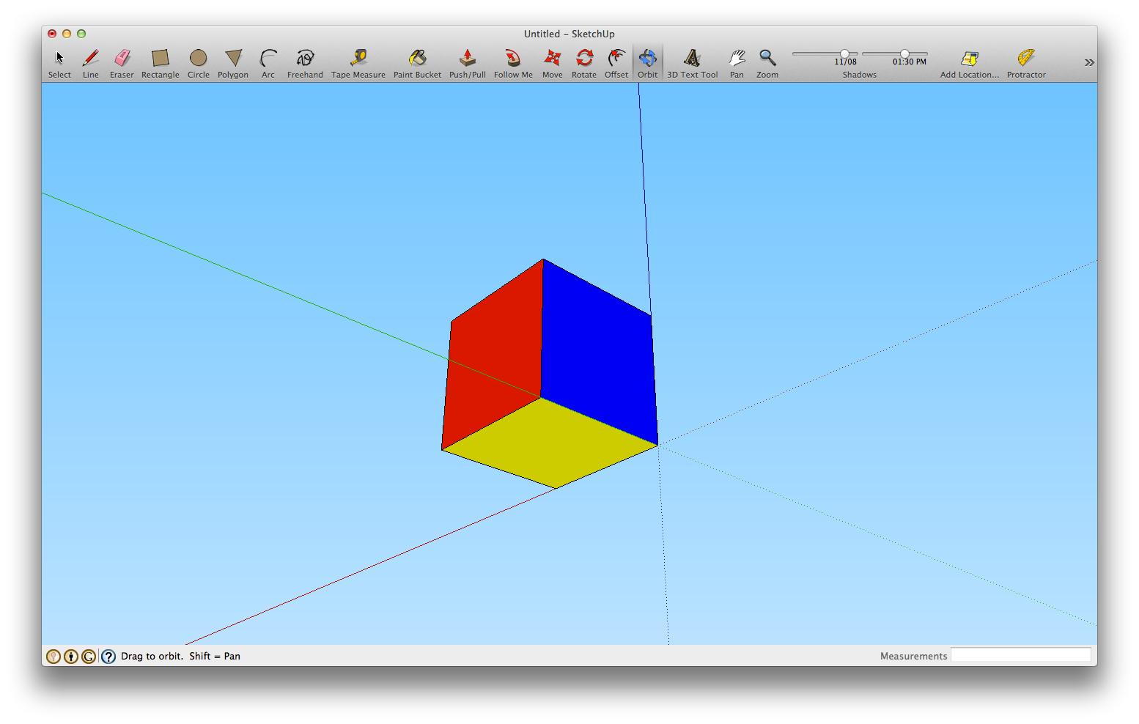The height and width of the screenshot is (724, 1139).
Task: Select the Protractor tool
Action: pyautogui.click(x=1025, y=59)
